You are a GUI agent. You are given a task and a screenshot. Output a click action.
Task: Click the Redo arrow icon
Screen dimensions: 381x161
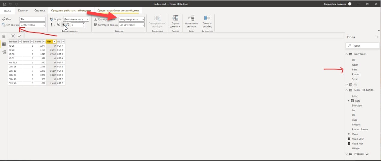pyautogui.click(x=16, y=4)
